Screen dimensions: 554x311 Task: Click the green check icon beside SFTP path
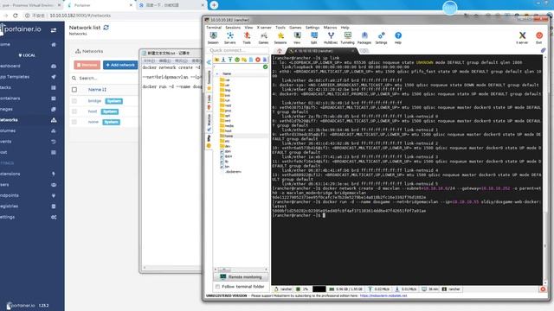(x=266, y=67)
